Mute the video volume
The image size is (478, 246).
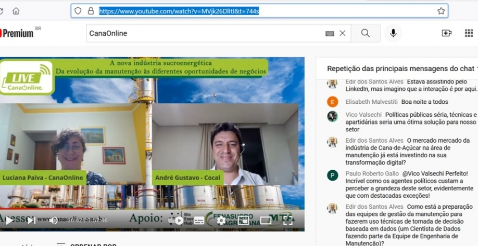tap(53, 220)
